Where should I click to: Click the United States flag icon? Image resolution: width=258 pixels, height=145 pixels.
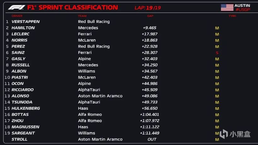pyautogui.click(x=227, y=7)
